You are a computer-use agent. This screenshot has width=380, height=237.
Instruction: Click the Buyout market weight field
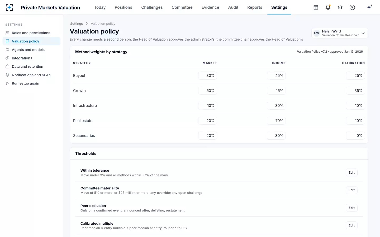click(208, 76)
